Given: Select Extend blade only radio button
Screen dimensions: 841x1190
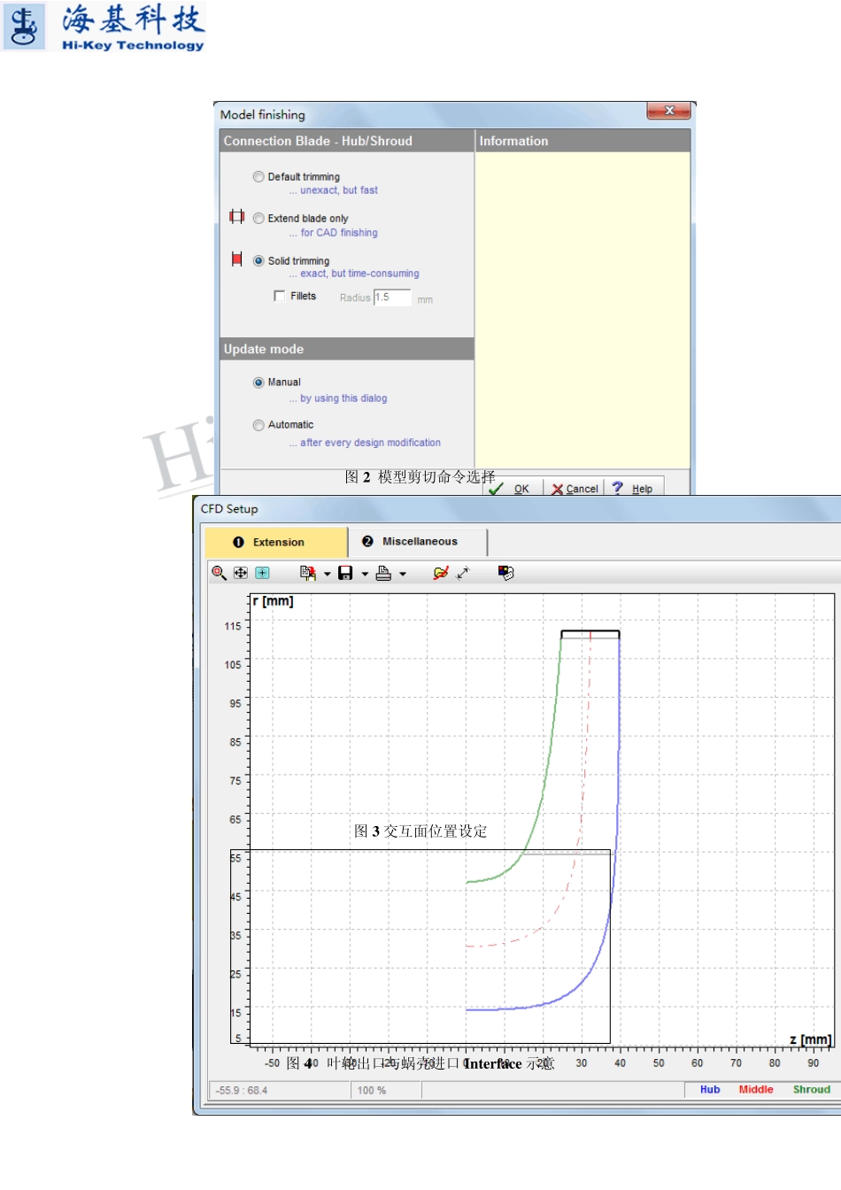Looking at the screenshot, I should coord(258,219).
